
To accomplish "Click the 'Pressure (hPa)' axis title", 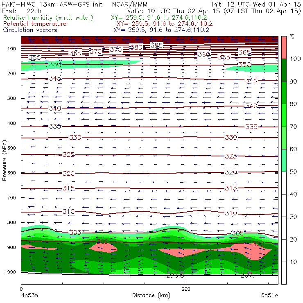I will click(x=4, y=161).
